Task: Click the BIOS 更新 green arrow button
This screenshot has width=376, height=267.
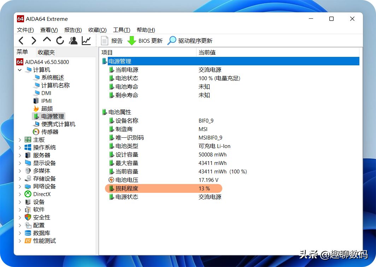Action: (x=145, y=41)
